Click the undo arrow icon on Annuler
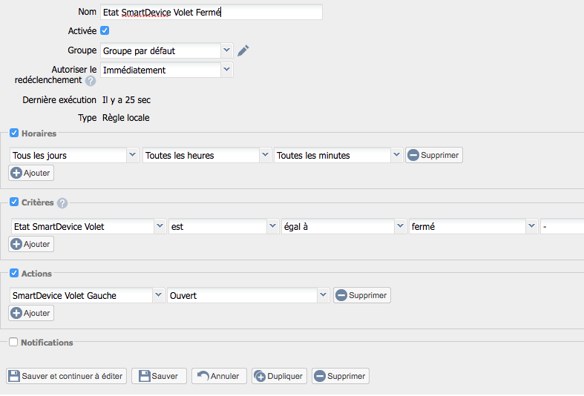 pos(203,376)
